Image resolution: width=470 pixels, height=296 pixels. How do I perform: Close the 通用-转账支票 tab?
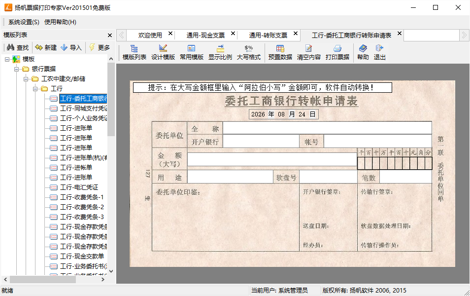coord(296,34)
